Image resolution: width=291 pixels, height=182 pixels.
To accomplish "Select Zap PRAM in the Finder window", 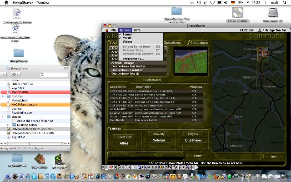I will click(x=18, y=137).
